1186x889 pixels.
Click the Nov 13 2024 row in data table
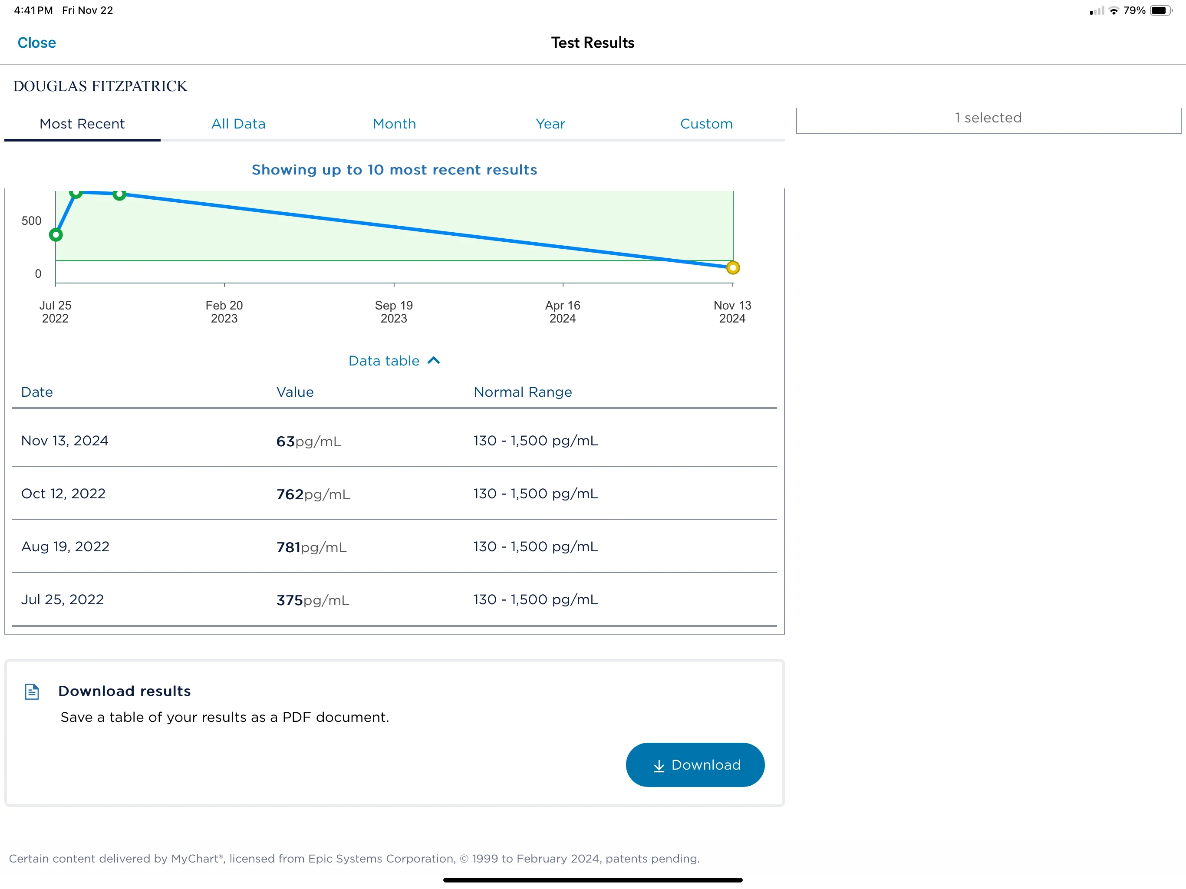click(395, 441)
